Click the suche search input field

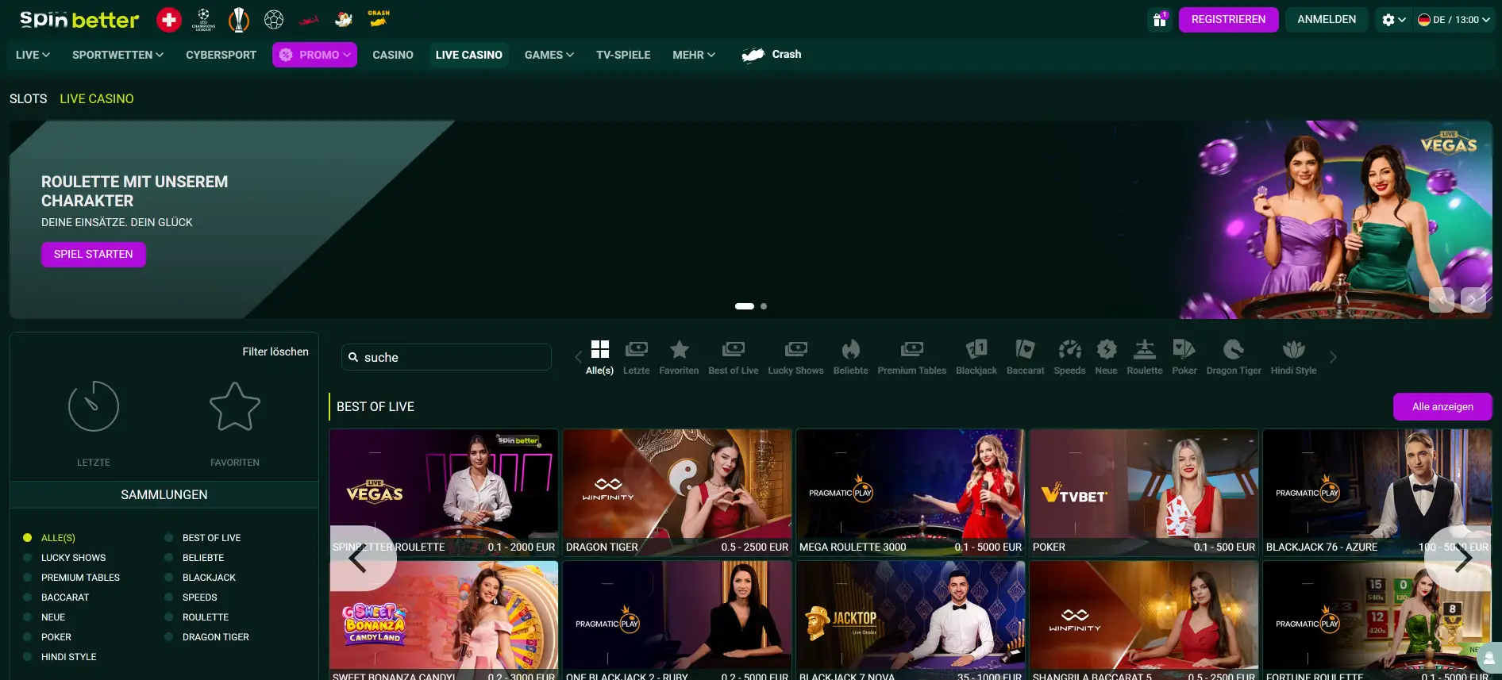click(446, 357)
